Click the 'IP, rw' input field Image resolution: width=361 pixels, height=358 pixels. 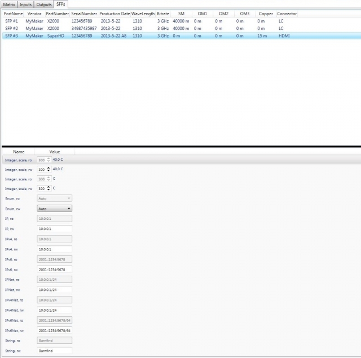pos(54,228)
